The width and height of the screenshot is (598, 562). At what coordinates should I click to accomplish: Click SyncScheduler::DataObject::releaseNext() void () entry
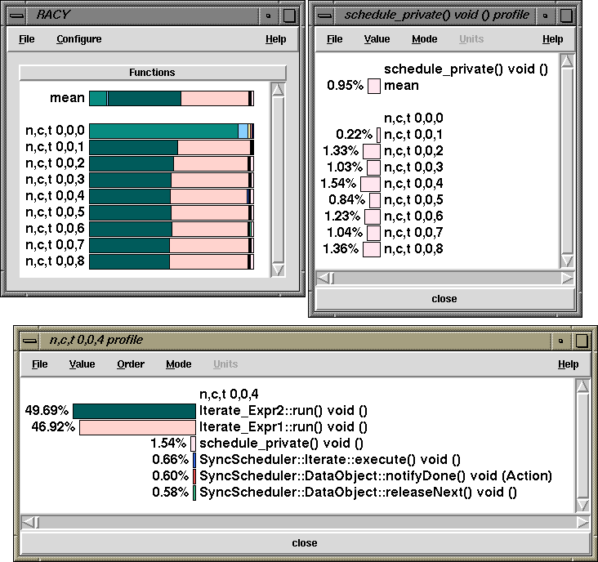click(x=358, y=493)
